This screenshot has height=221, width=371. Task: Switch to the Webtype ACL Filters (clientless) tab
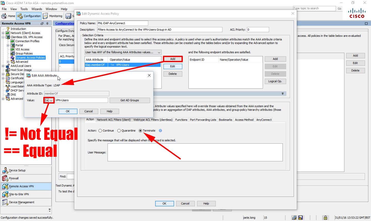coord(153,120)
